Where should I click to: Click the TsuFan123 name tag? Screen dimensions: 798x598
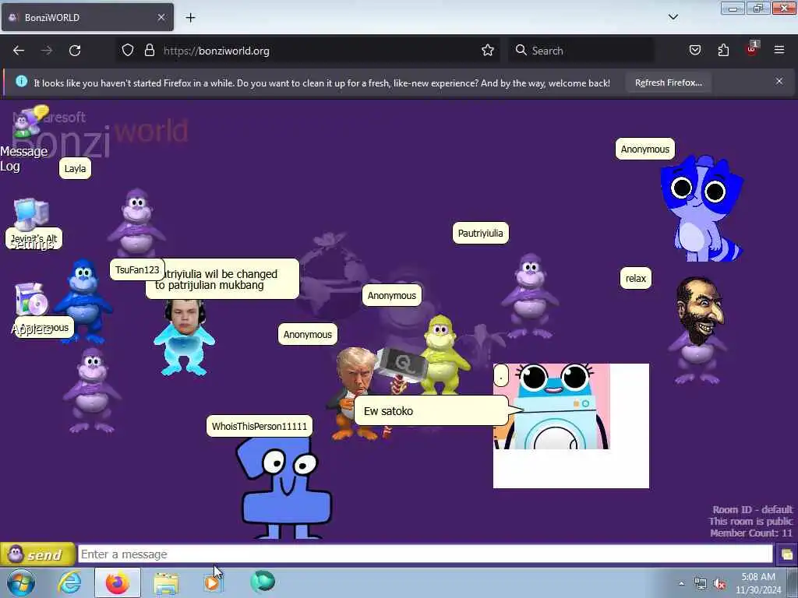[137, 269]
